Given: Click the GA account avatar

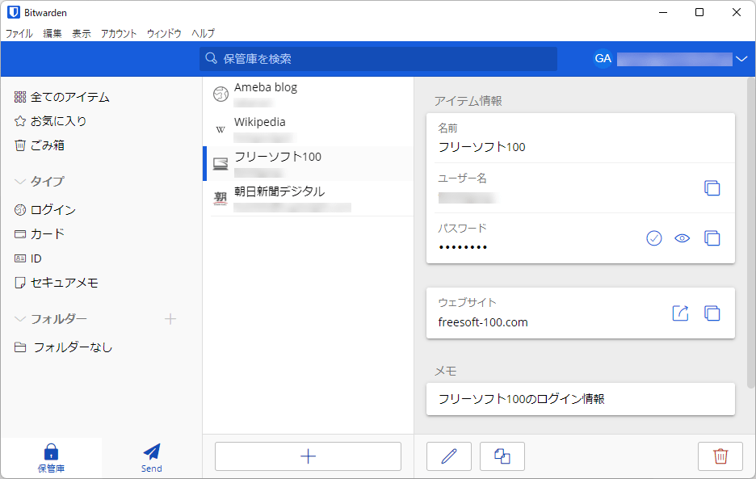Looking at the screenshot, I should coord(603,59).
